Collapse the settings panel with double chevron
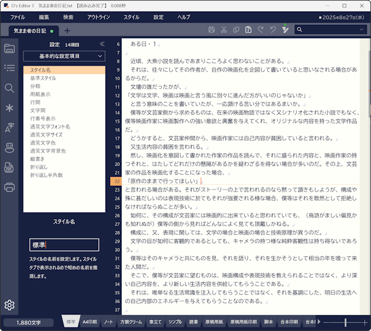The width and height of the screenshot is (371, 331). (x=102, y=44)
